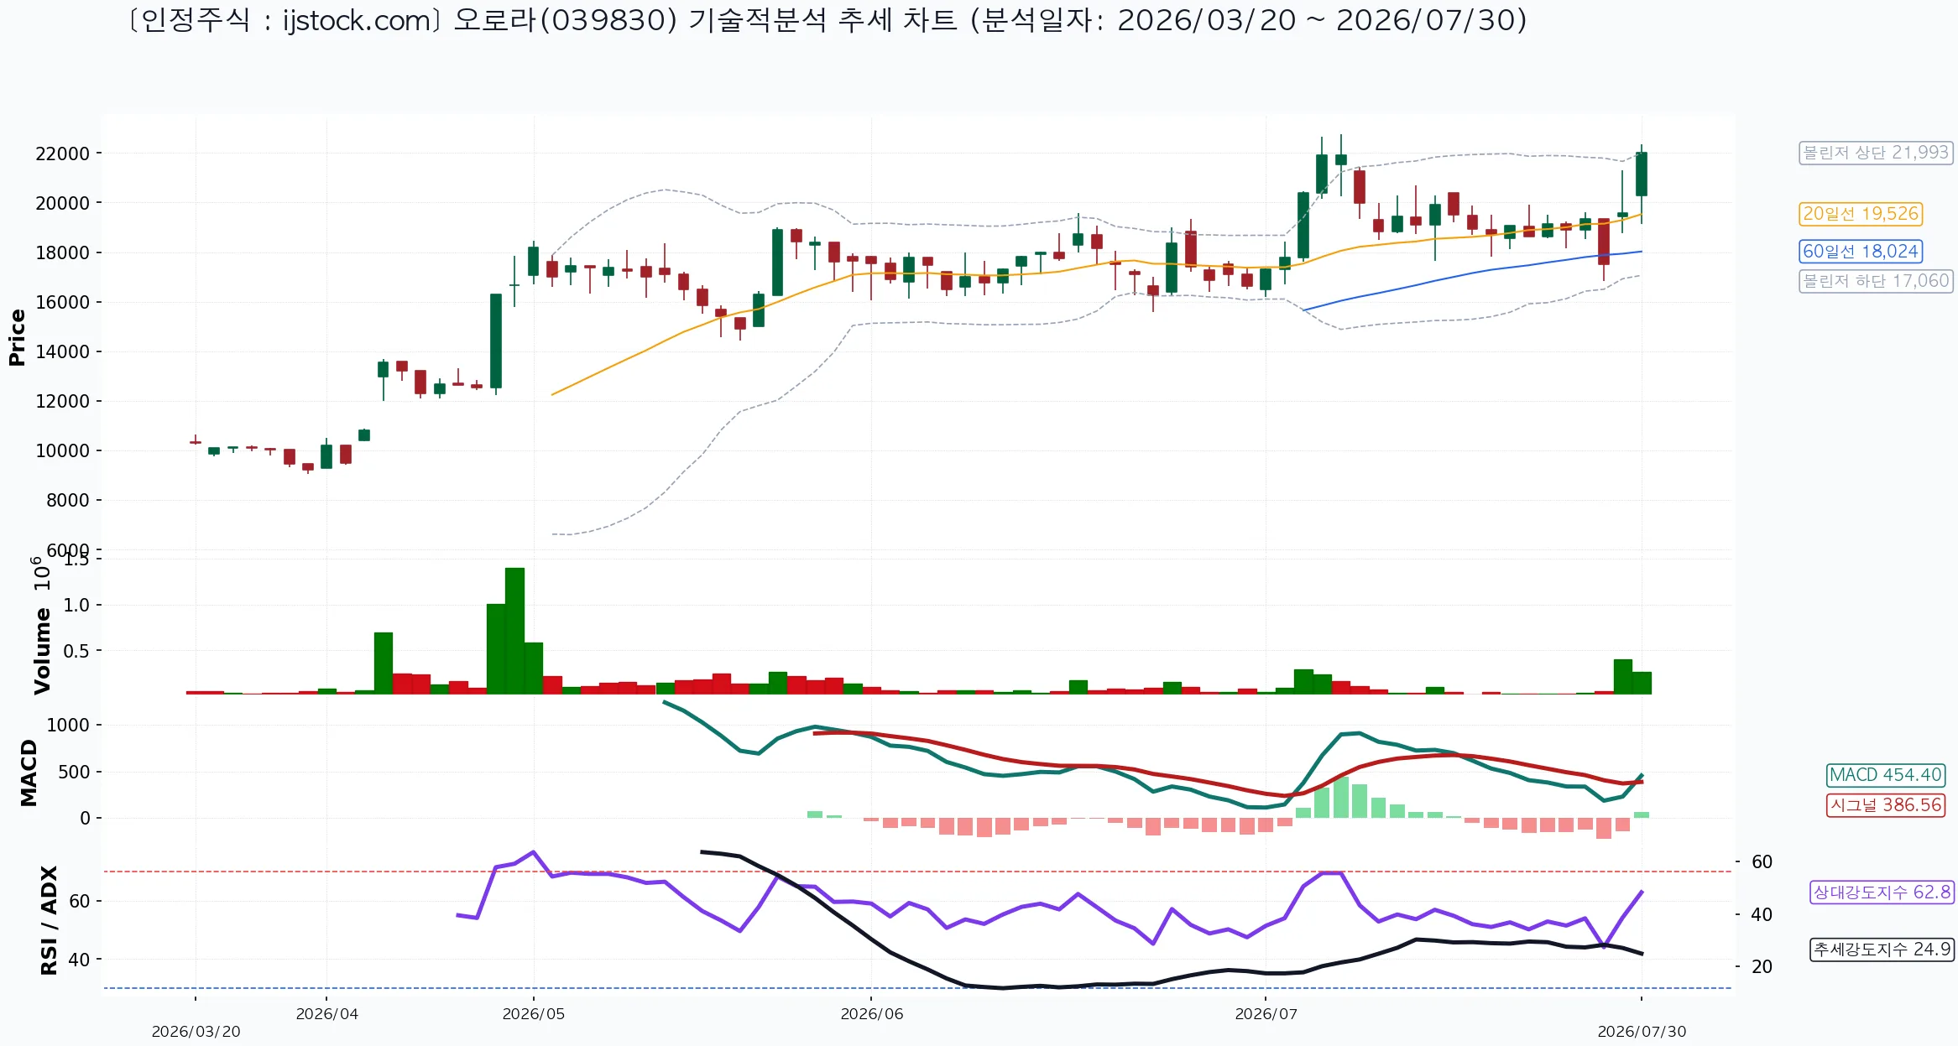Image resolution: width=1958 pixels, height=1046 pixels.
Task: Click the 20000 price tick label
Action: click(x=62, y=203)
